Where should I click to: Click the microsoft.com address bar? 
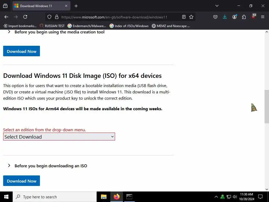pos(114,17)
